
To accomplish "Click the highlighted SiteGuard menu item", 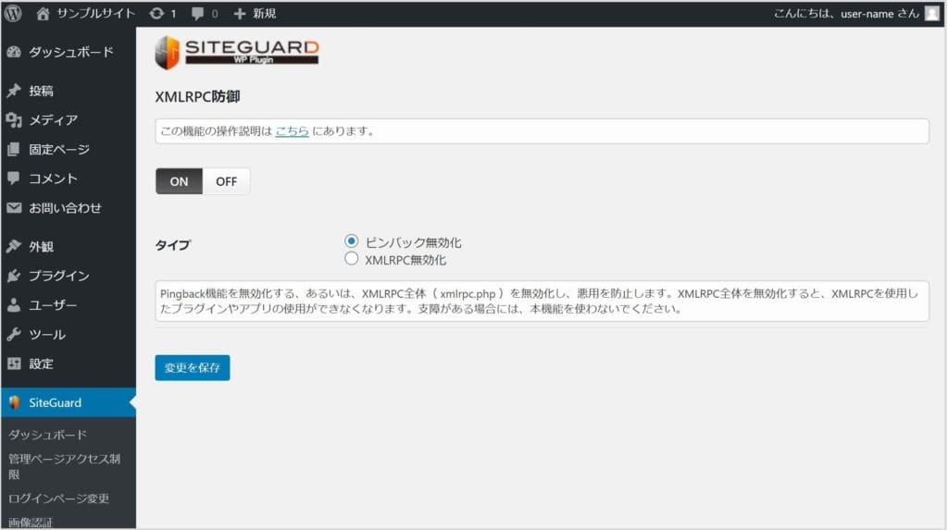I will tap(69, 402).
